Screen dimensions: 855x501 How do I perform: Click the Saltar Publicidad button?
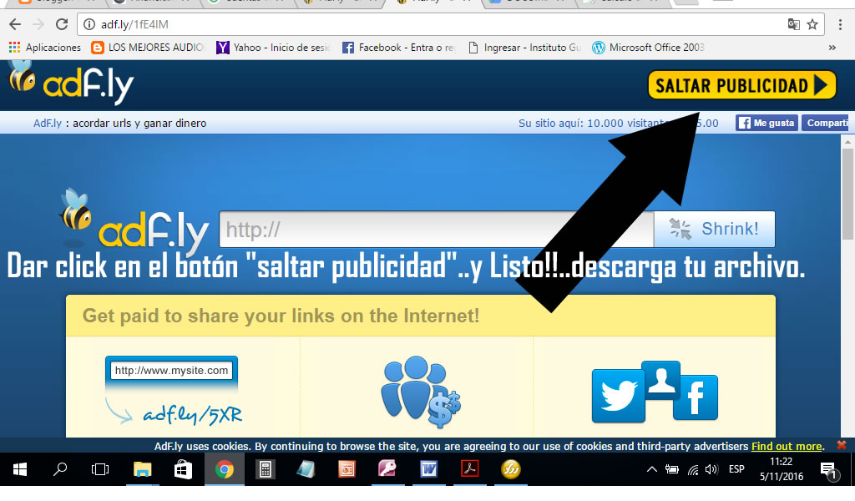click(741, 85)
